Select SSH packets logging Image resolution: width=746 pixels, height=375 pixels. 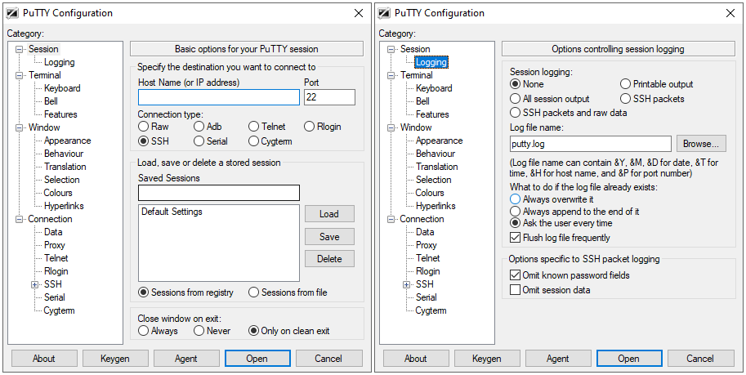tap(652, 99)
